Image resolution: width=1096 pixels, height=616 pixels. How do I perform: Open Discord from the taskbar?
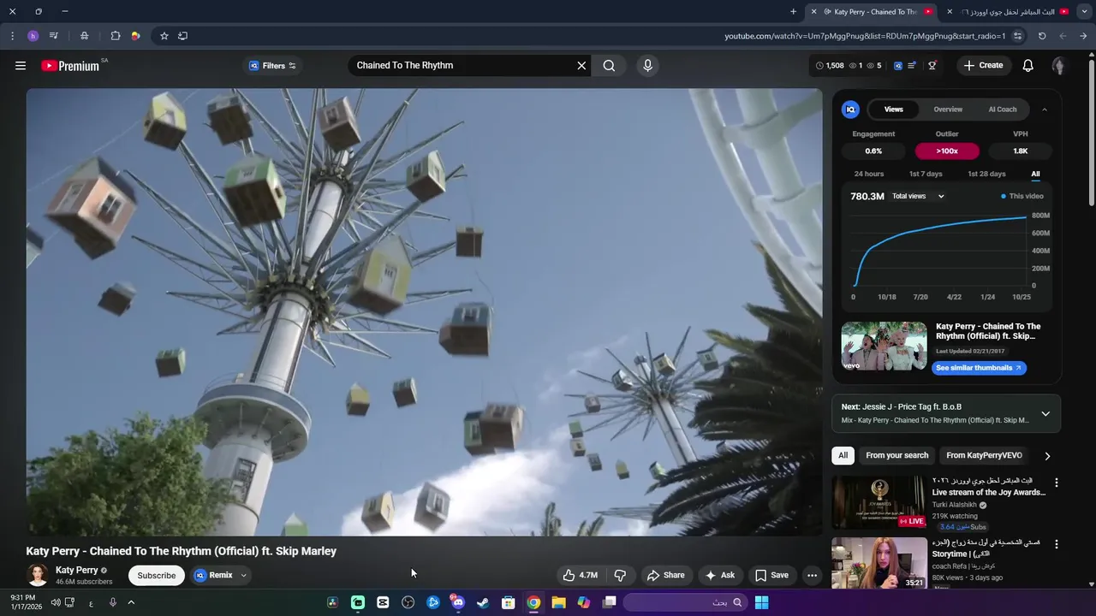click(x=458, y=602)
